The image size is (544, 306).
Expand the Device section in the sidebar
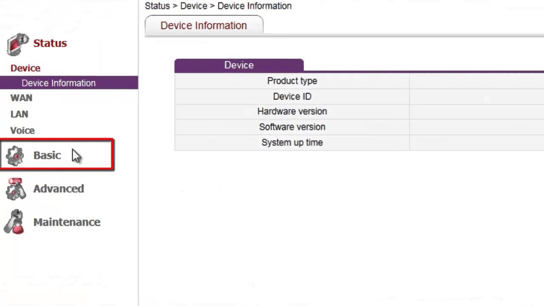[25, 68]
